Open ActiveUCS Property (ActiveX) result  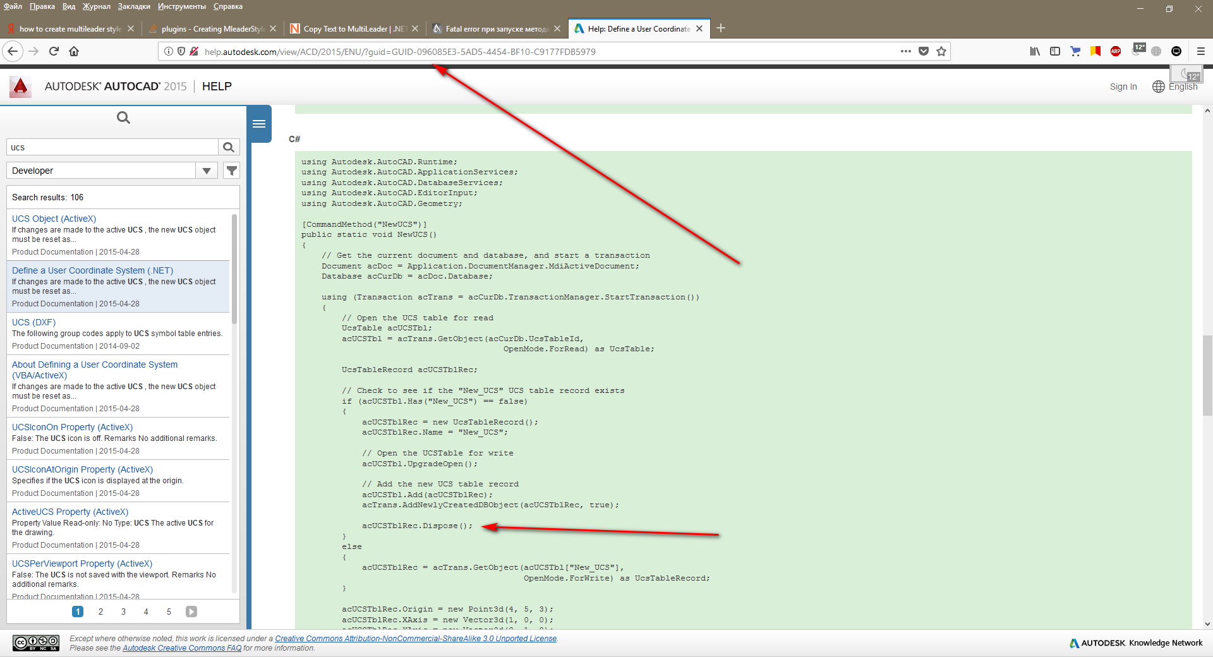[69, 512]
